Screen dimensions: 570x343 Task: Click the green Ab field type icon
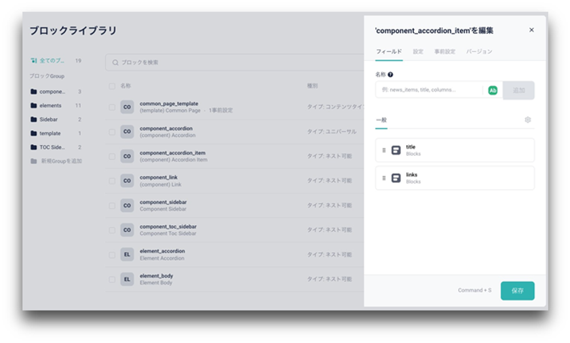click(x=493, y=90)
